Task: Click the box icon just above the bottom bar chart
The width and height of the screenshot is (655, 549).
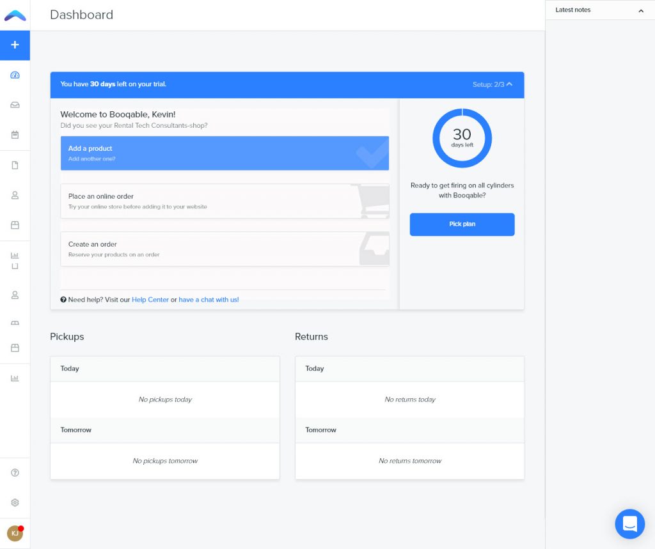Action: pyautogui.click(x=15, y=348)
